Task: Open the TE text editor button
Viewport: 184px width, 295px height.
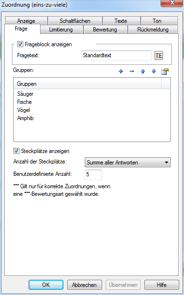Action: coord(159,55)
